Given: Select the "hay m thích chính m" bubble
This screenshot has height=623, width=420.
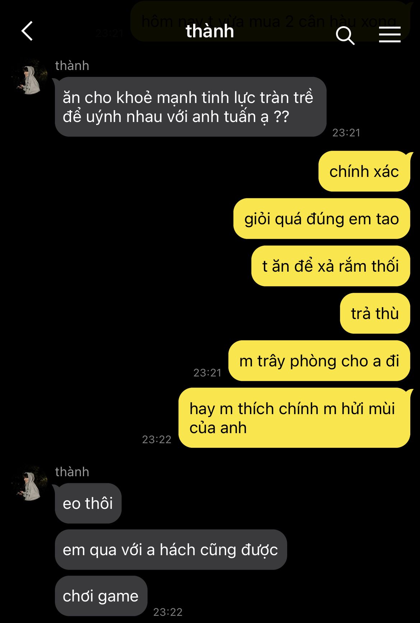Looking at the screenshot, I should click(294, 418).
